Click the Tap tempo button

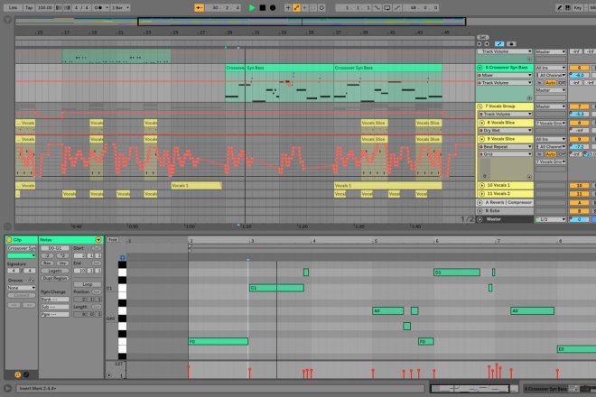29,7
